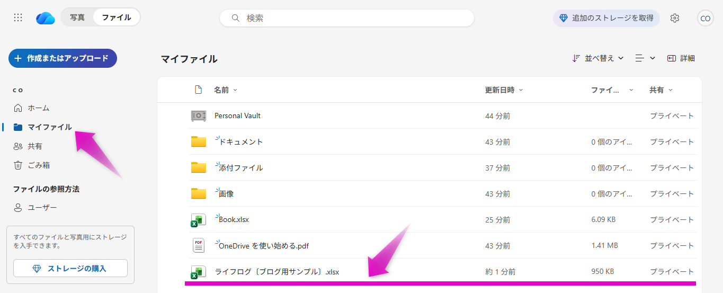Open the CO account profile avatar
This screenshot has width=723, height=293.
[705, 18]
